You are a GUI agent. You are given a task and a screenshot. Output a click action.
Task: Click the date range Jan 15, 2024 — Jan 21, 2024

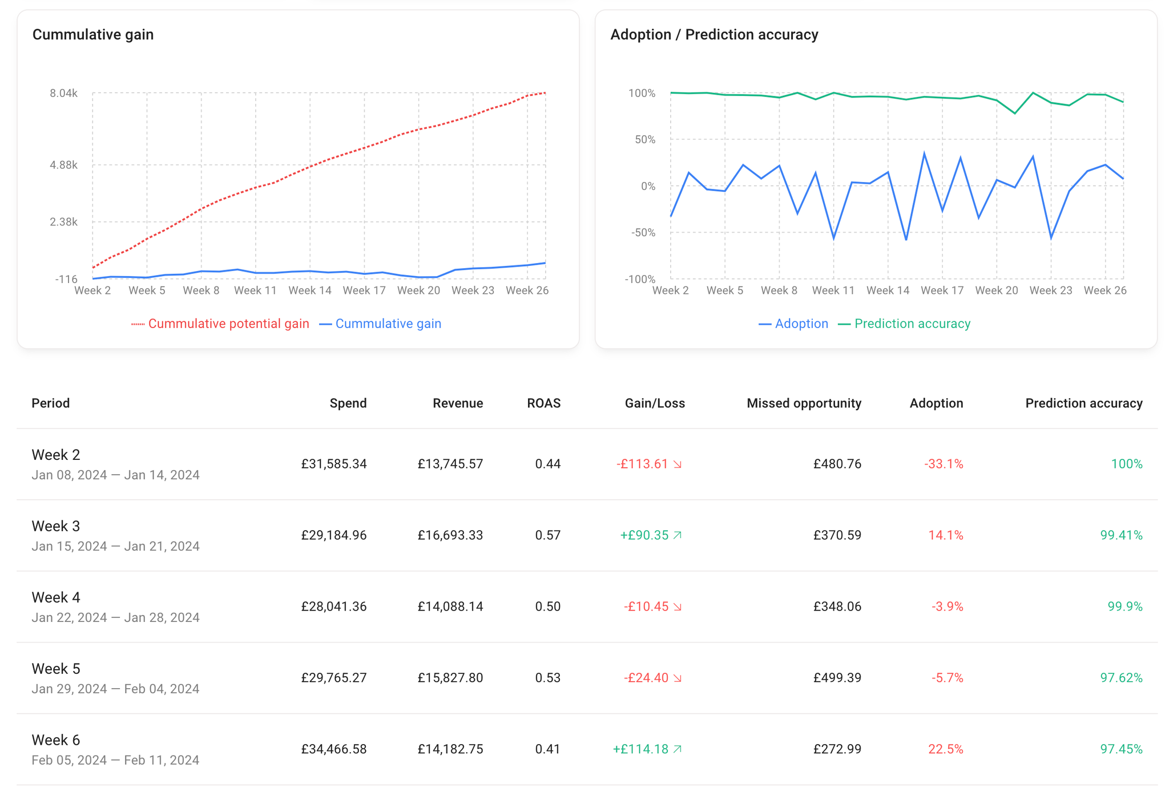115,546
